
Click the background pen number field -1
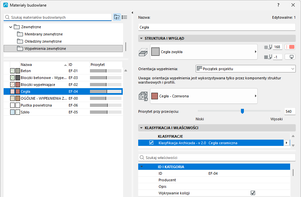pos(278,57)
